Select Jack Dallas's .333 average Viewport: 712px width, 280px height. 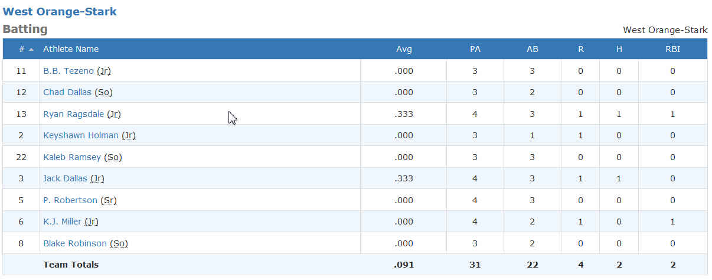[404, 178]
